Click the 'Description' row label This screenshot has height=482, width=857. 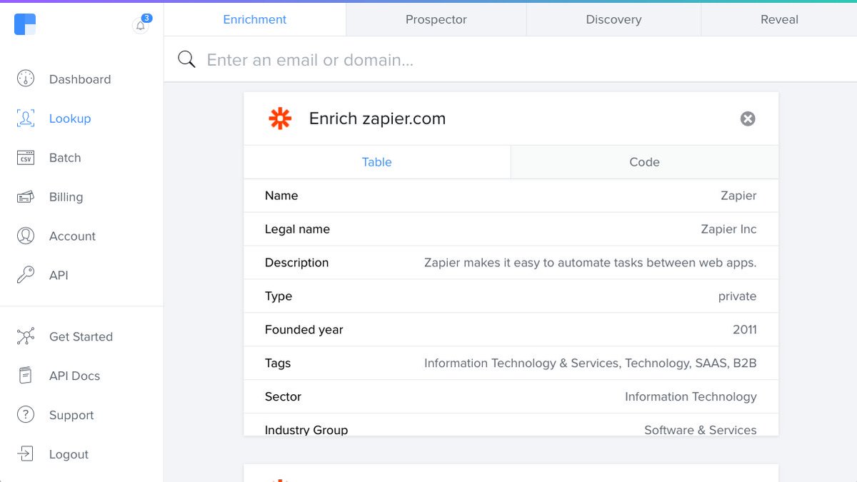[296, 263]
